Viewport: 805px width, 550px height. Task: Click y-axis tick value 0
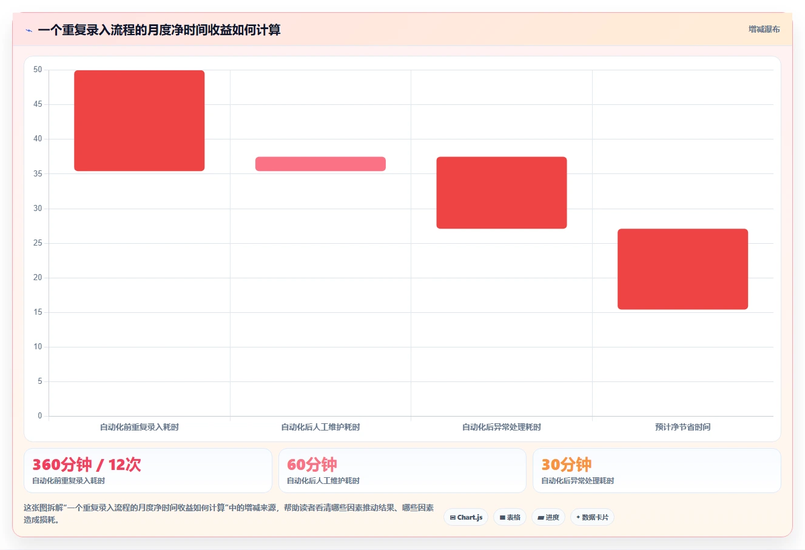tap(40, 416)
